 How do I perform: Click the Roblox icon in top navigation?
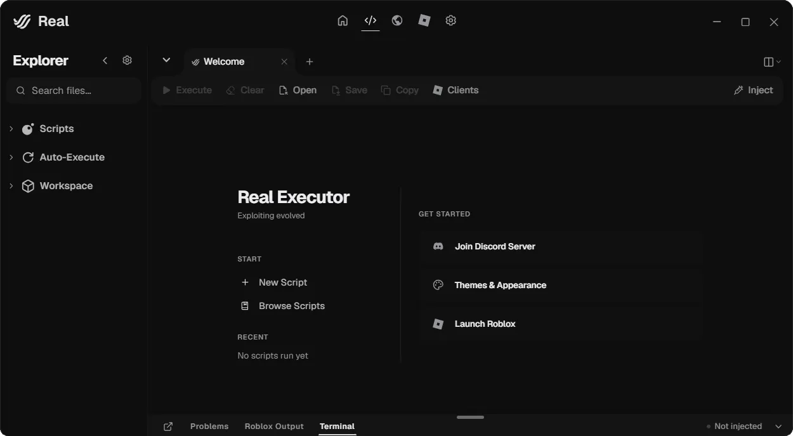(424, 20)
